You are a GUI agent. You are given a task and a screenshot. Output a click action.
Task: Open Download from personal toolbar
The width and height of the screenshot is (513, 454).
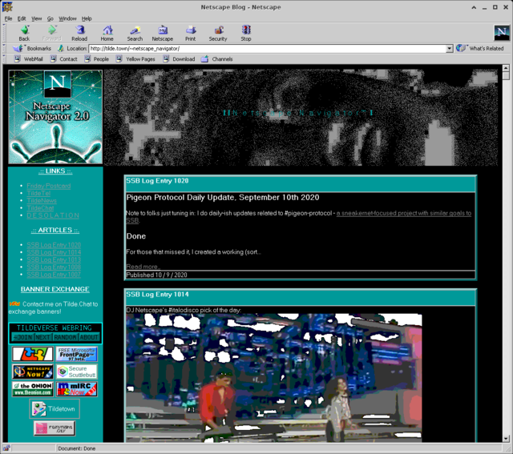pos(179,58)
